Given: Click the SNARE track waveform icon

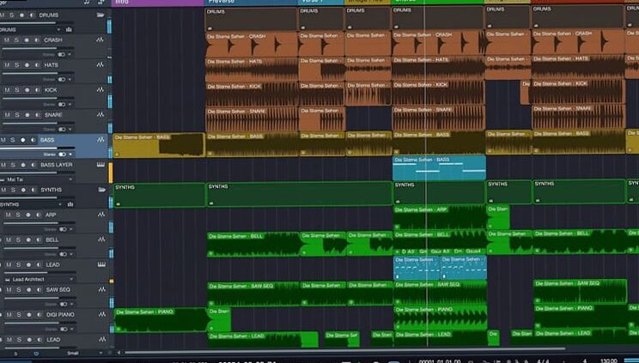Looking at the screenshot, I should click(x=100, y=115).
